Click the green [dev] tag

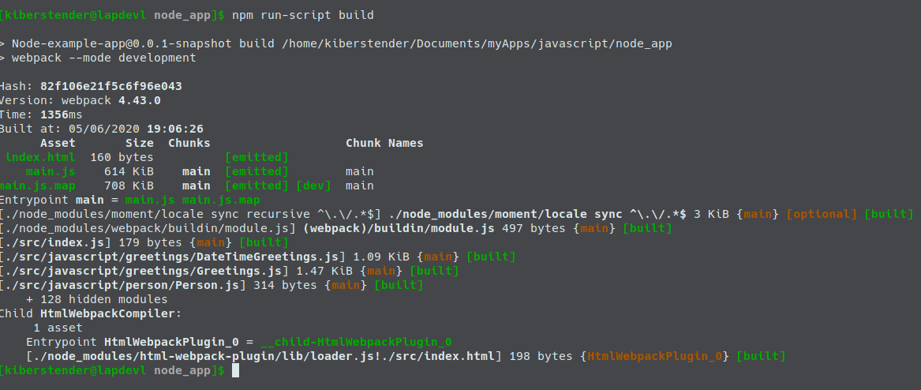point(313,186)
